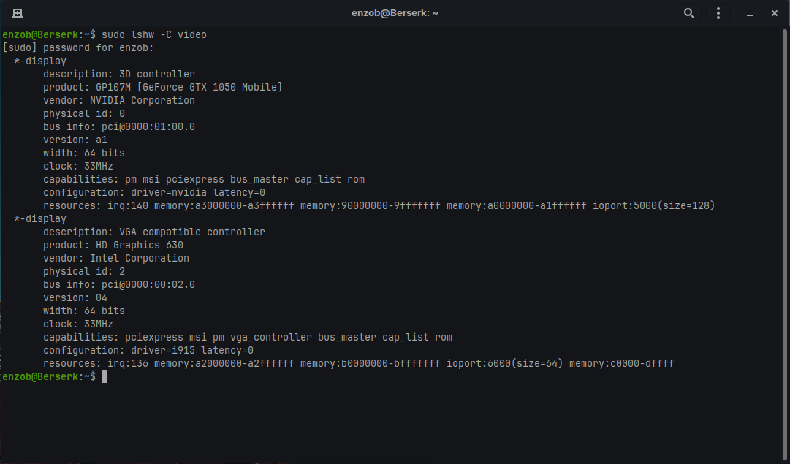
Task: Click the version: 04 line
Action: 75,297
